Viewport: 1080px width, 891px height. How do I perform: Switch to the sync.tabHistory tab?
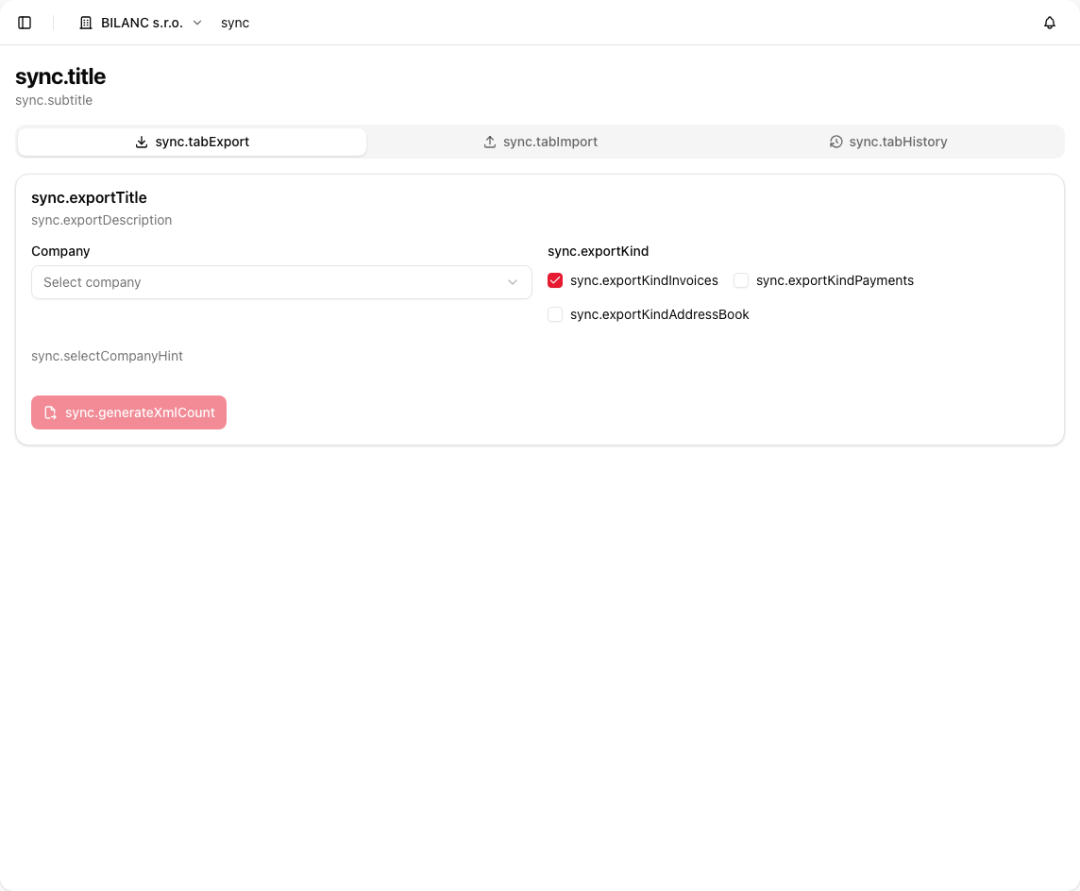click(x=887, y=142)
